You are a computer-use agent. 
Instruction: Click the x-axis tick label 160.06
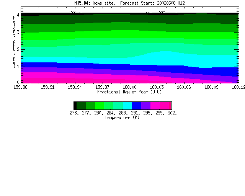tap(184, 87)
